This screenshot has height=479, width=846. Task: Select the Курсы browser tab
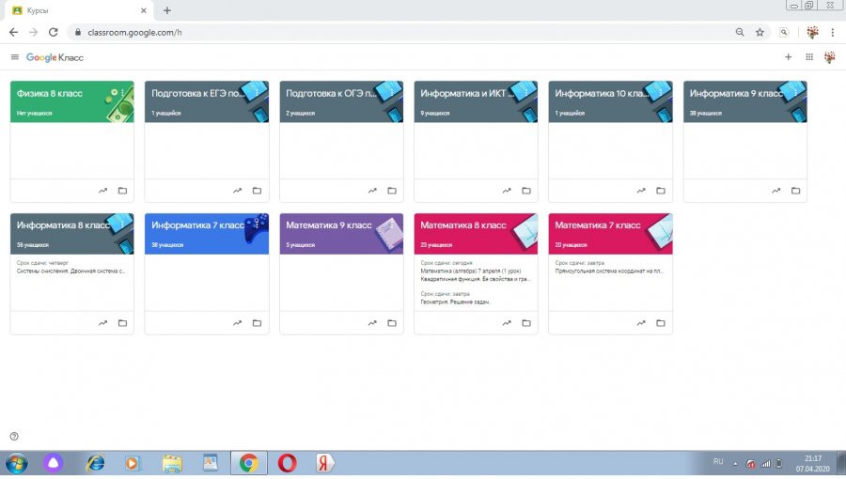tap(75, 10)
